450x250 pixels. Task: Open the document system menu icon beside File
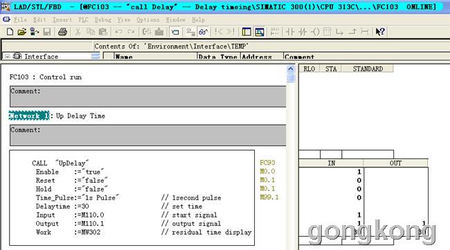6,19
